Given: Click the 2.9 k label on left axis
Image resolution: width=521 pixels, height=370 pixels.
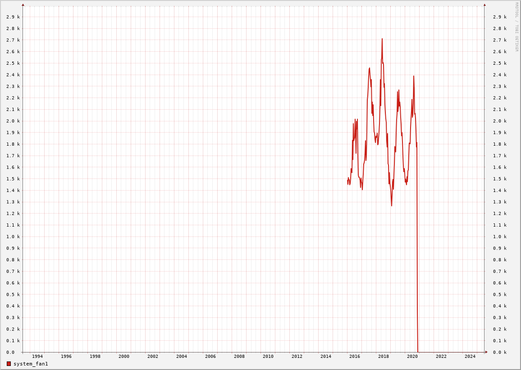Looking at the screenshot, I should pyautogui.click(x=13, y=17).
